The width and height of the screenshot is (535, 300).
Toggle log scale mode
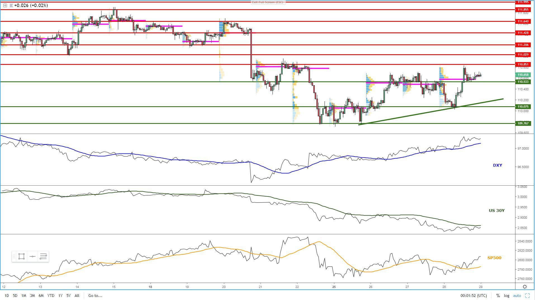[506, 296]
